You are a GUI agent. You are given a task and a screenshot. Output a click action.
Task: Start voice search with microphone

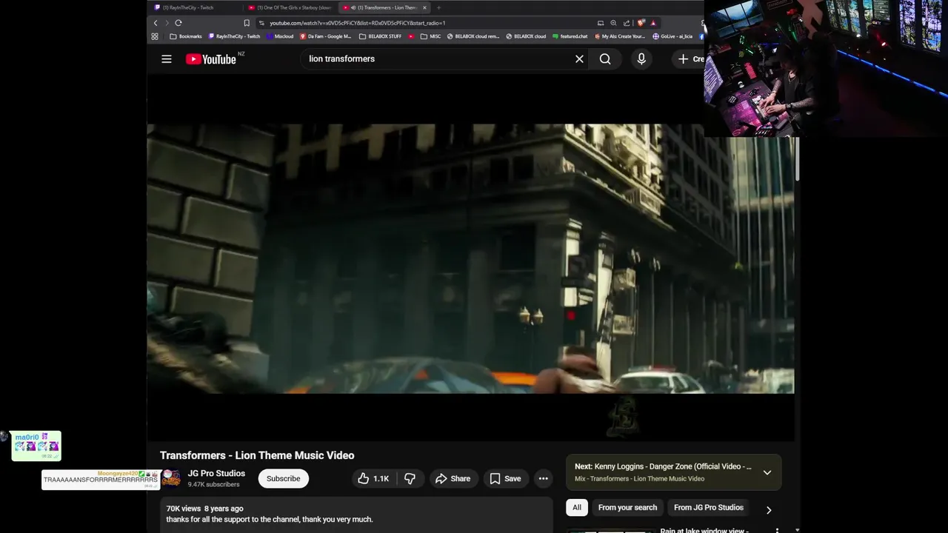point(641,59)
